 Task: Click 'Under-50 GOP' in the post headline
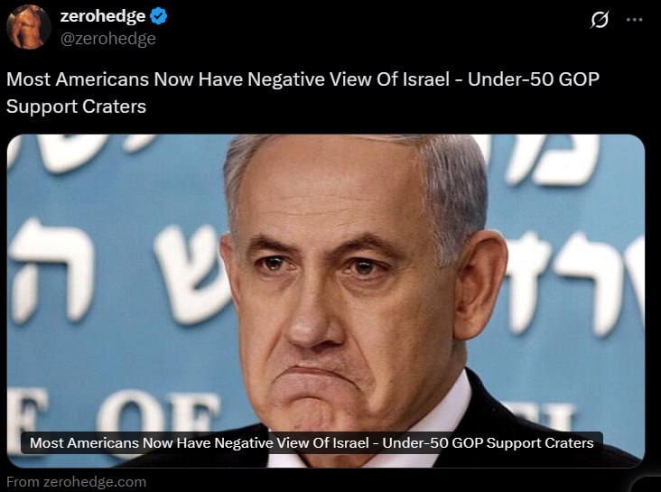pyautogui.click(x=534, y=79)
